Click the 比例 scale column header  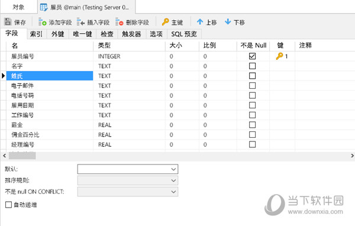(x=218, y=46)
